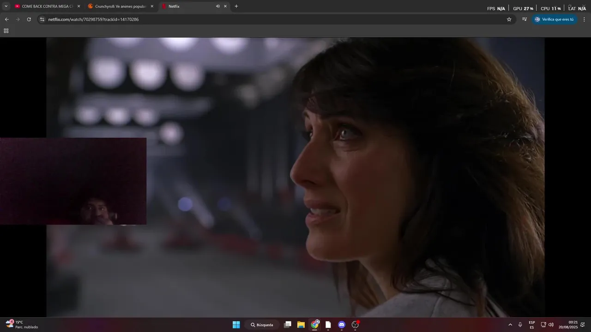Open a new browser tab

[236, 6]
